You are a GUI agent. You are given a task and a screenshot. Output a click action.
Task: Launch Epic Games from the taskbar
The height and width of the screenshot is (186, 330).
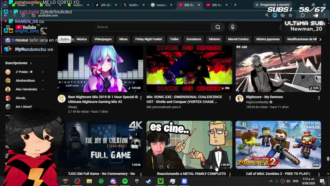point(137,181)
